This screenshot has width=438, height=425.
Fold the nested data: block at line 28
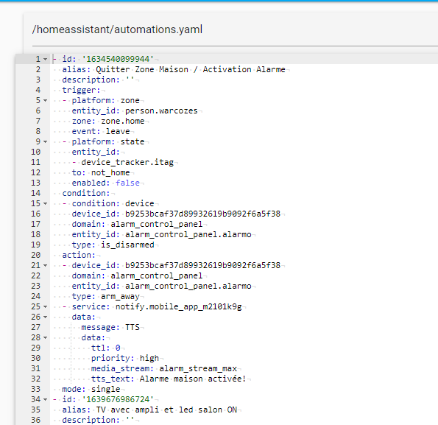pos(45,338)
